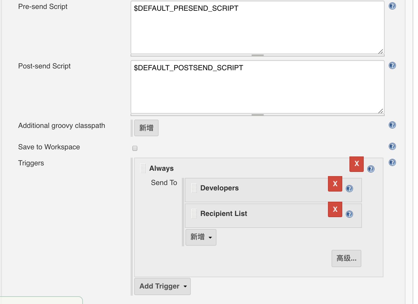
Task: Open the Add Trigger dropdown
Action: tap(162, 286)
